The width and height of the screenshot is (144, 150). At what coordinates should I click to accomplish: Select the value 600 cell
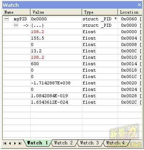[56, 64]
